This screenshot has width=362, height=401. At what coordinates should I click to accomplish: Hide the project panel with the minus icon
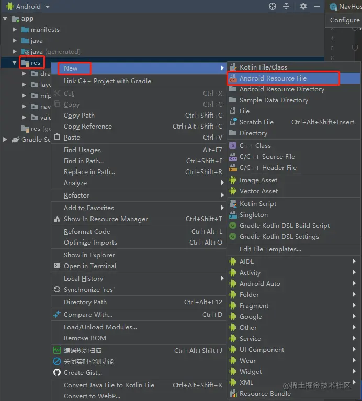(317, 6)
